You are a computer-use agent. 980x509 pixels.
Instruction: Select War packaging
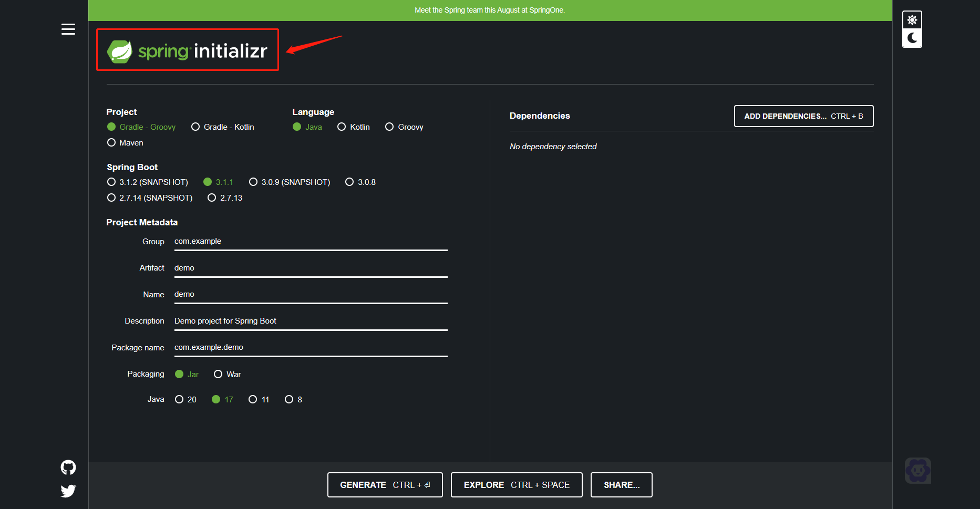pos(218,374)
